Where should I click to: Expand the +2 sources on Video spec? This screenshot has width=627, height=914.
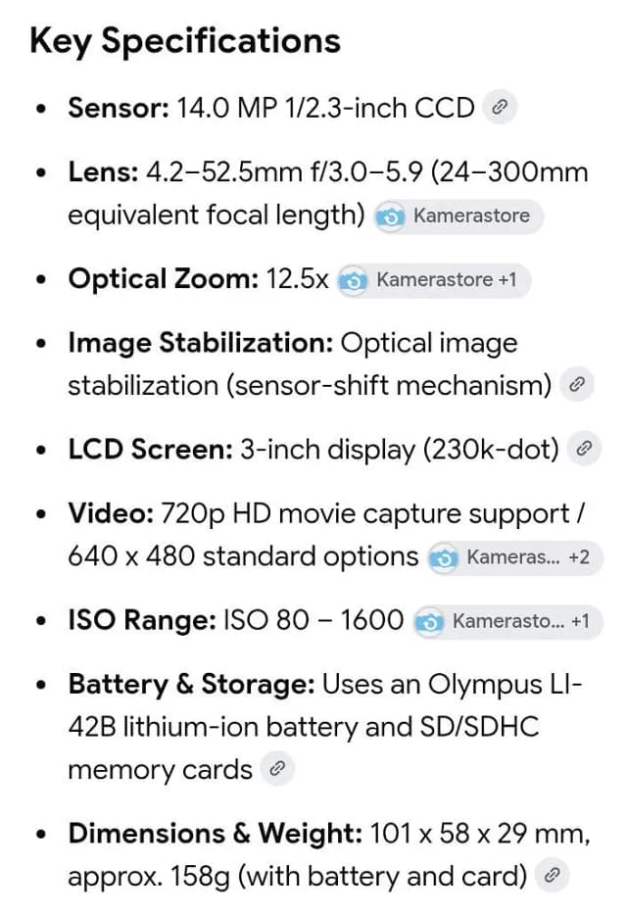click(579, 557)
